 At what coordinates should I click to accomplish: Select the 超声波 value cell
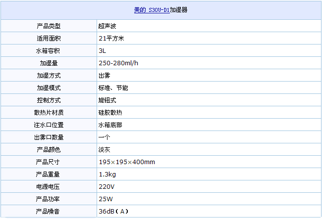pos(107,26)
